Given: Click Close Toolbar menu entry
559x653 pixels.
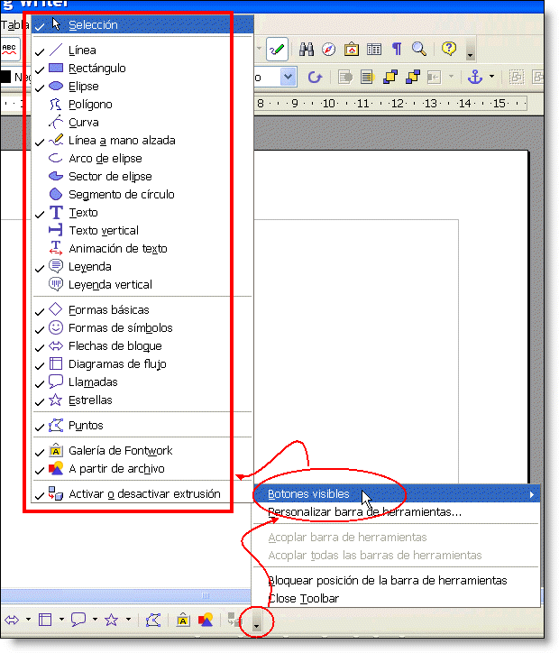Looking at the screenshot, I should 302,598.
